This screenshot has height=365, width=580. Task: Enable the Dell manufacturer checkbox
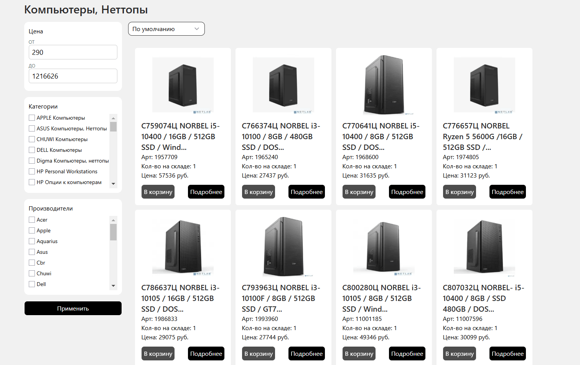[32, 284]
